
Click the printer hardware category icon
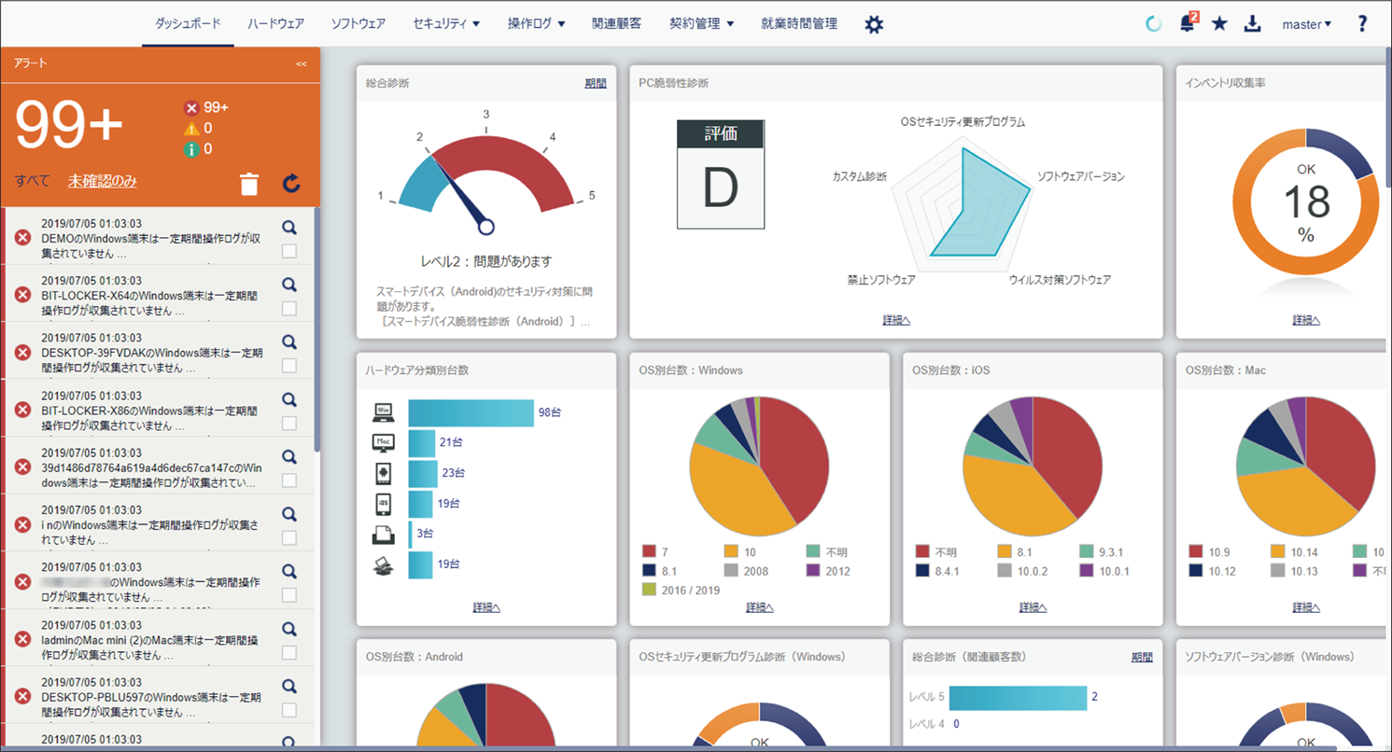(x=384, y=535)
